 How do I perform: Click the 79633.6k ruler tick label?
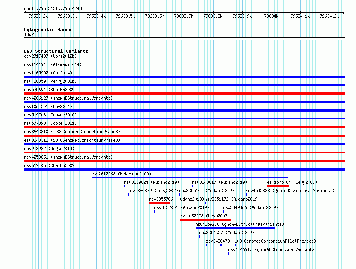coord(155,16)
